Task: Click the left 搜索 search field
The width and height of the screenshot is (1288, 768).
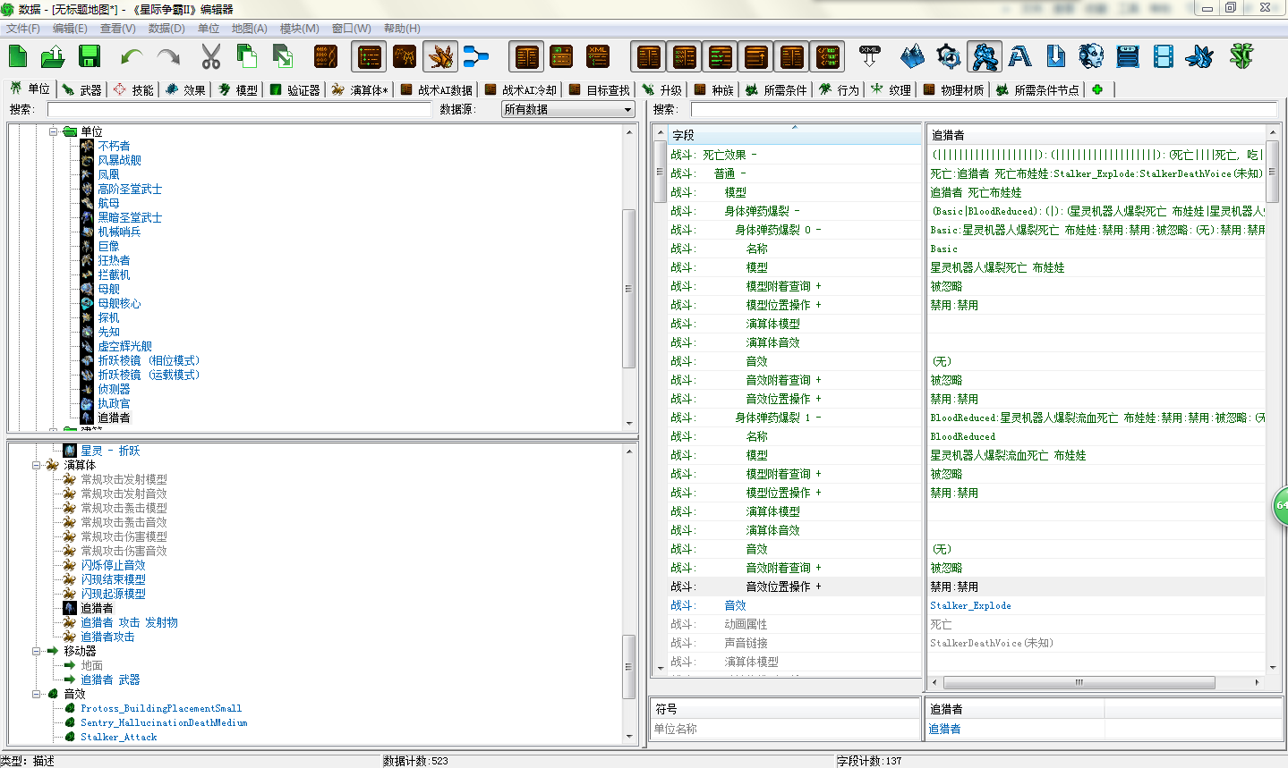Action: 239,109
